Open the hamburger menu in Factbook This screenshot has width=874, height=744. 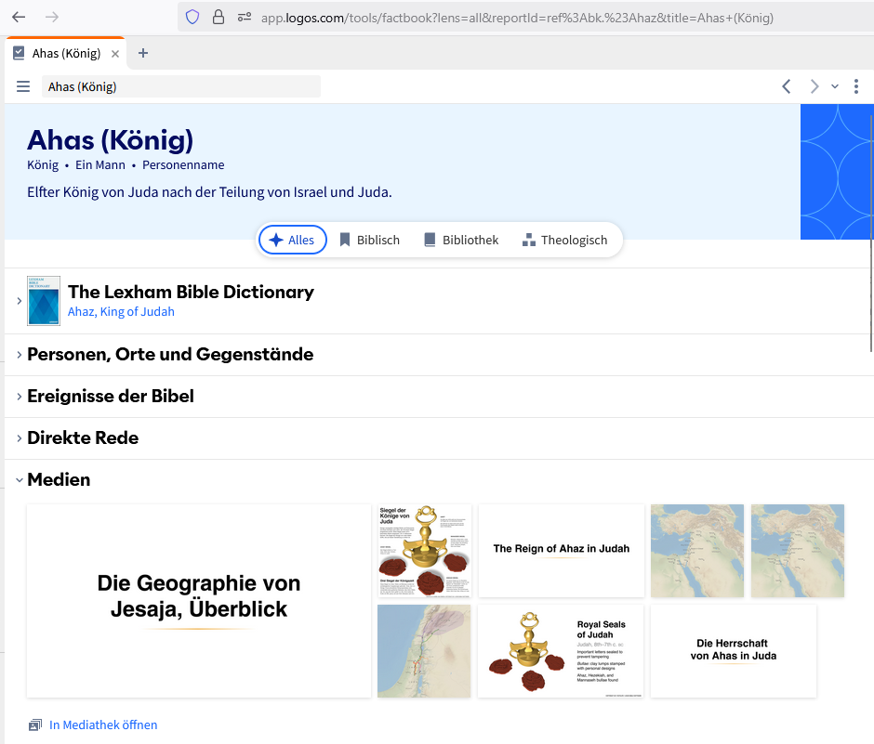point(23,87)
